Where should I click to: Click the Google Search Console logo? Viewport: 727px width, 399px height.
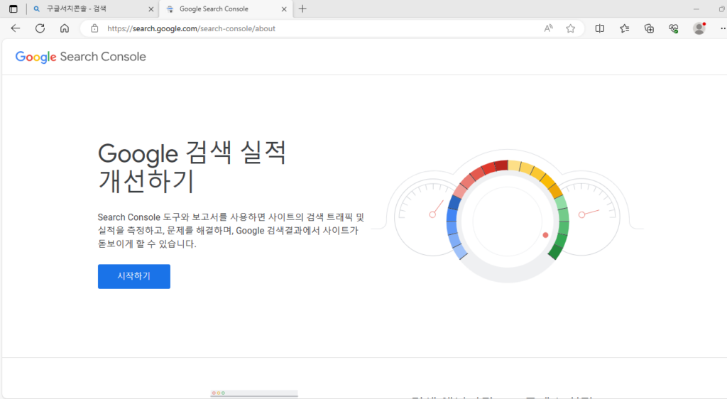(x=81, y=57)
